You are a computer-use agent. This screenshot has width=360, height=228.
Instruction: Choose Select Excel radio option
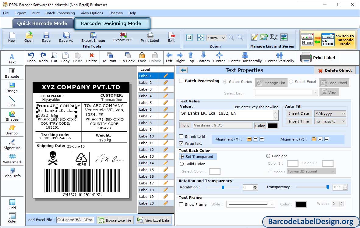click(x=291, y=82)
